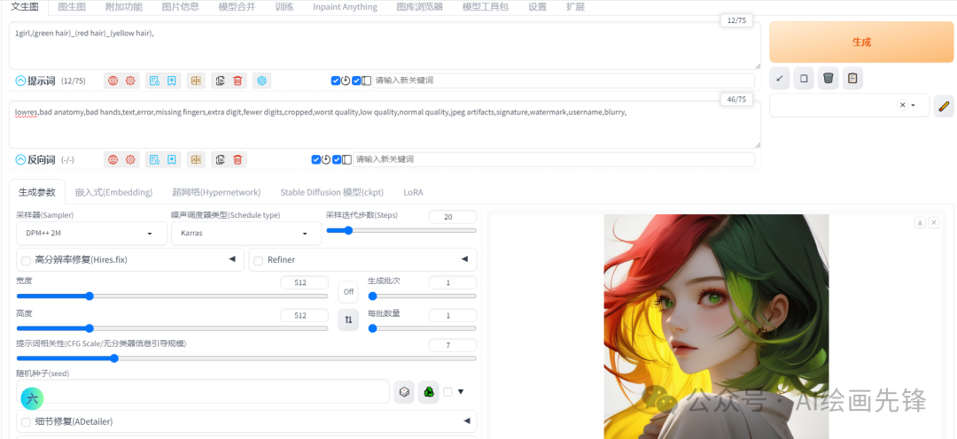Click the panel layout icon in the 反向词 row
Image resolution: width=957 pixels, height=439 pixels.
[346, 159]
